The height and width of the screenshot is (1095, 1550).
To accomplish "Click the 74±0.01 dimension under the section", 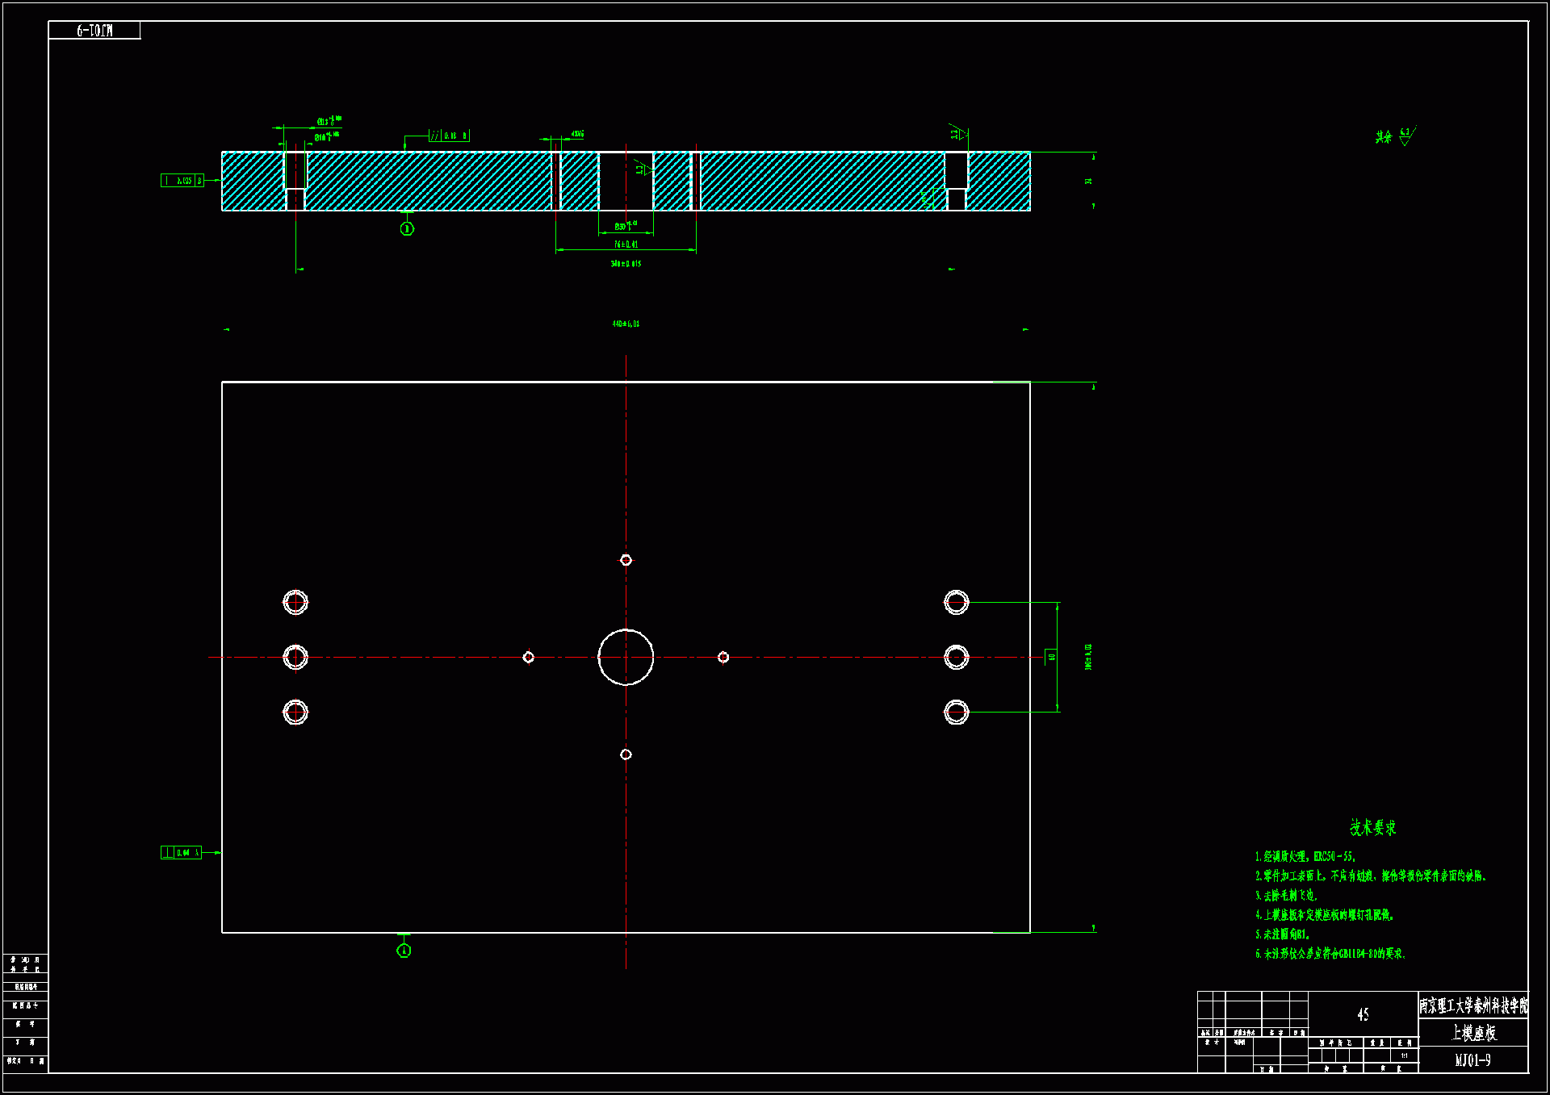I will pyautogui.click(x=626, y=244).
